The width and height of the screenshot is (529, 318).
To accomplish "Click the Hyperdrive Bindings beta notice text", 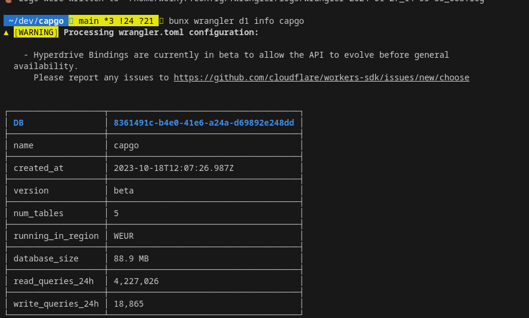I will (x=236, y=55).
